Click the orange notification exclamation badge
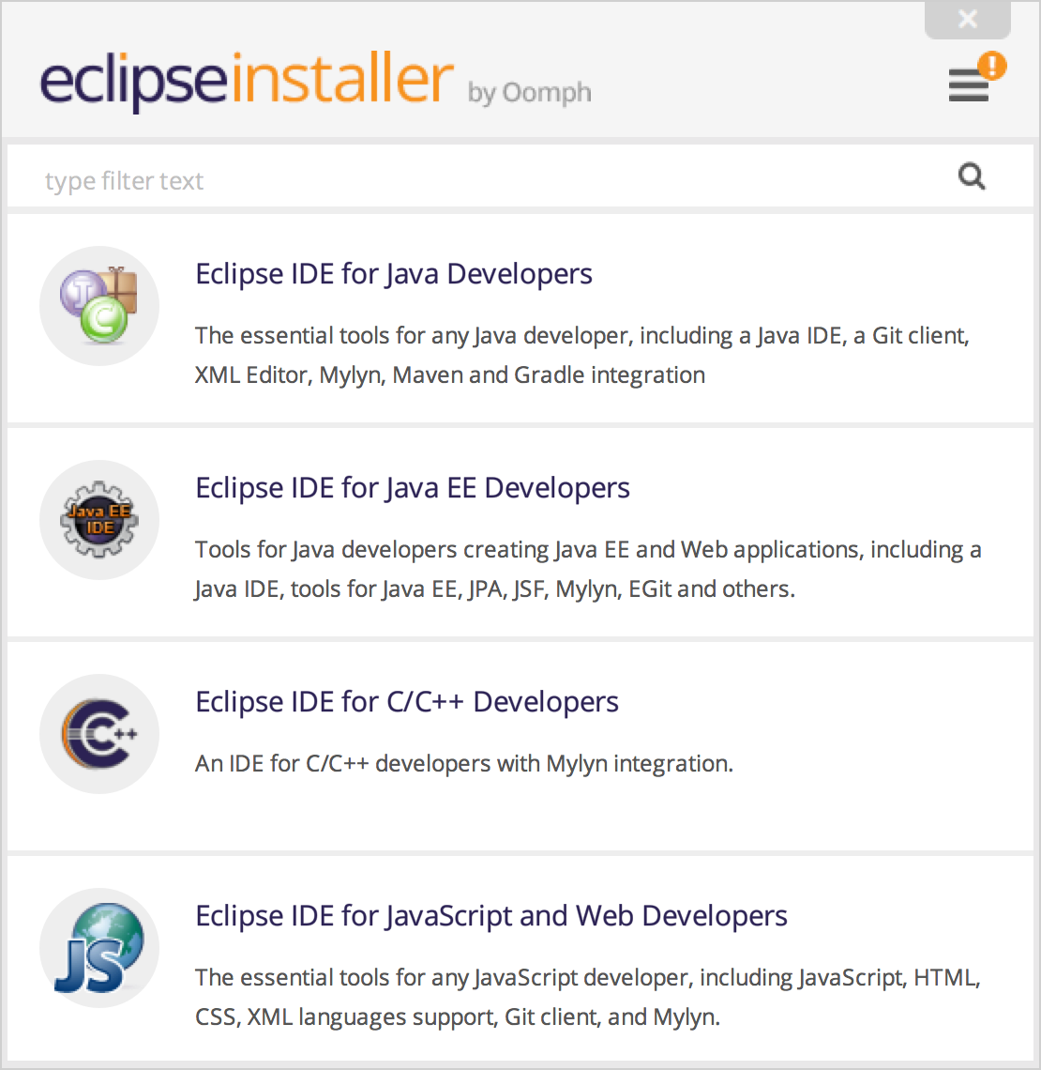1041x1070 pixels. 991,66
